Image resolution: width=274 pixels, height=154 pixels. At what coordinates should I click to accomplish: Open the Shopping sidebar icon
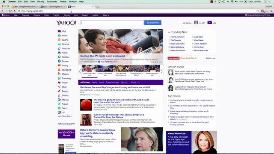point(59,70)
